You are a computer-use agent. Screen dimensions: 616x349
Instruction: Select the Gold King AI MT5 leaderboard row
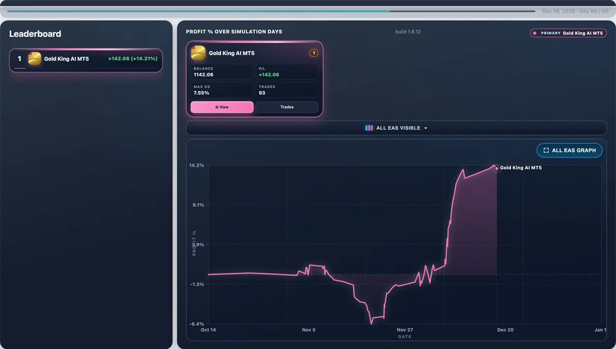[86, 60]
